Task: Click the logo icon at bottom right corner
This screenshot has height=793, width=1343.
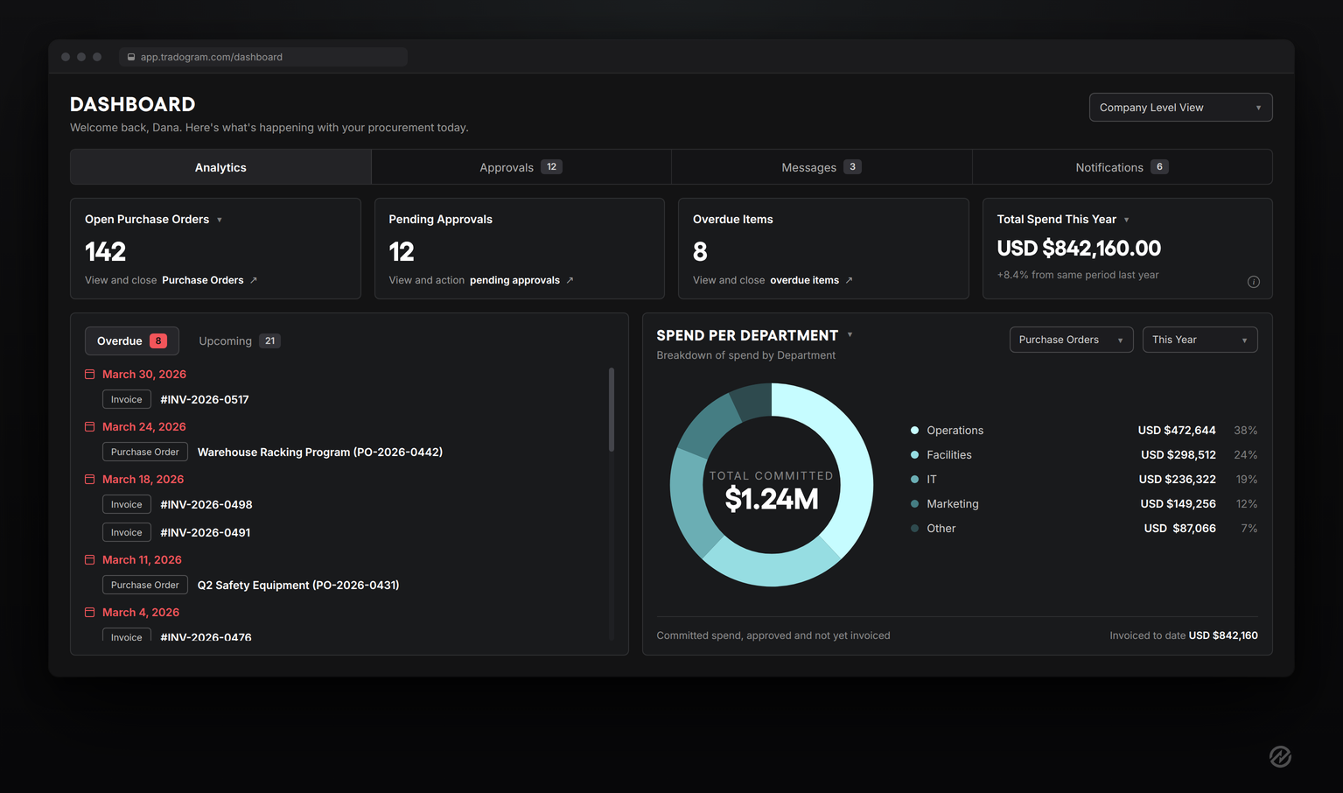Action: (1280, 756)
